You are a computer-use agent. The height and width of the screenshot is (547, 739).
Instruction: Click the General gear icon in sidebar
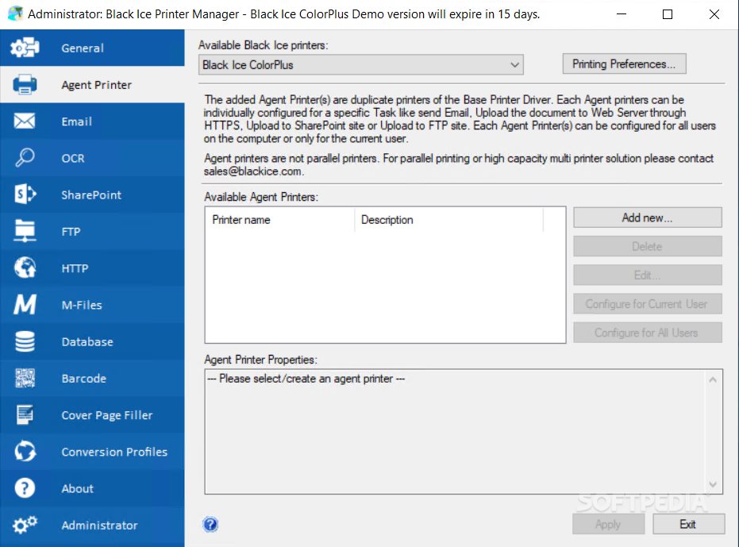point(25,48)
